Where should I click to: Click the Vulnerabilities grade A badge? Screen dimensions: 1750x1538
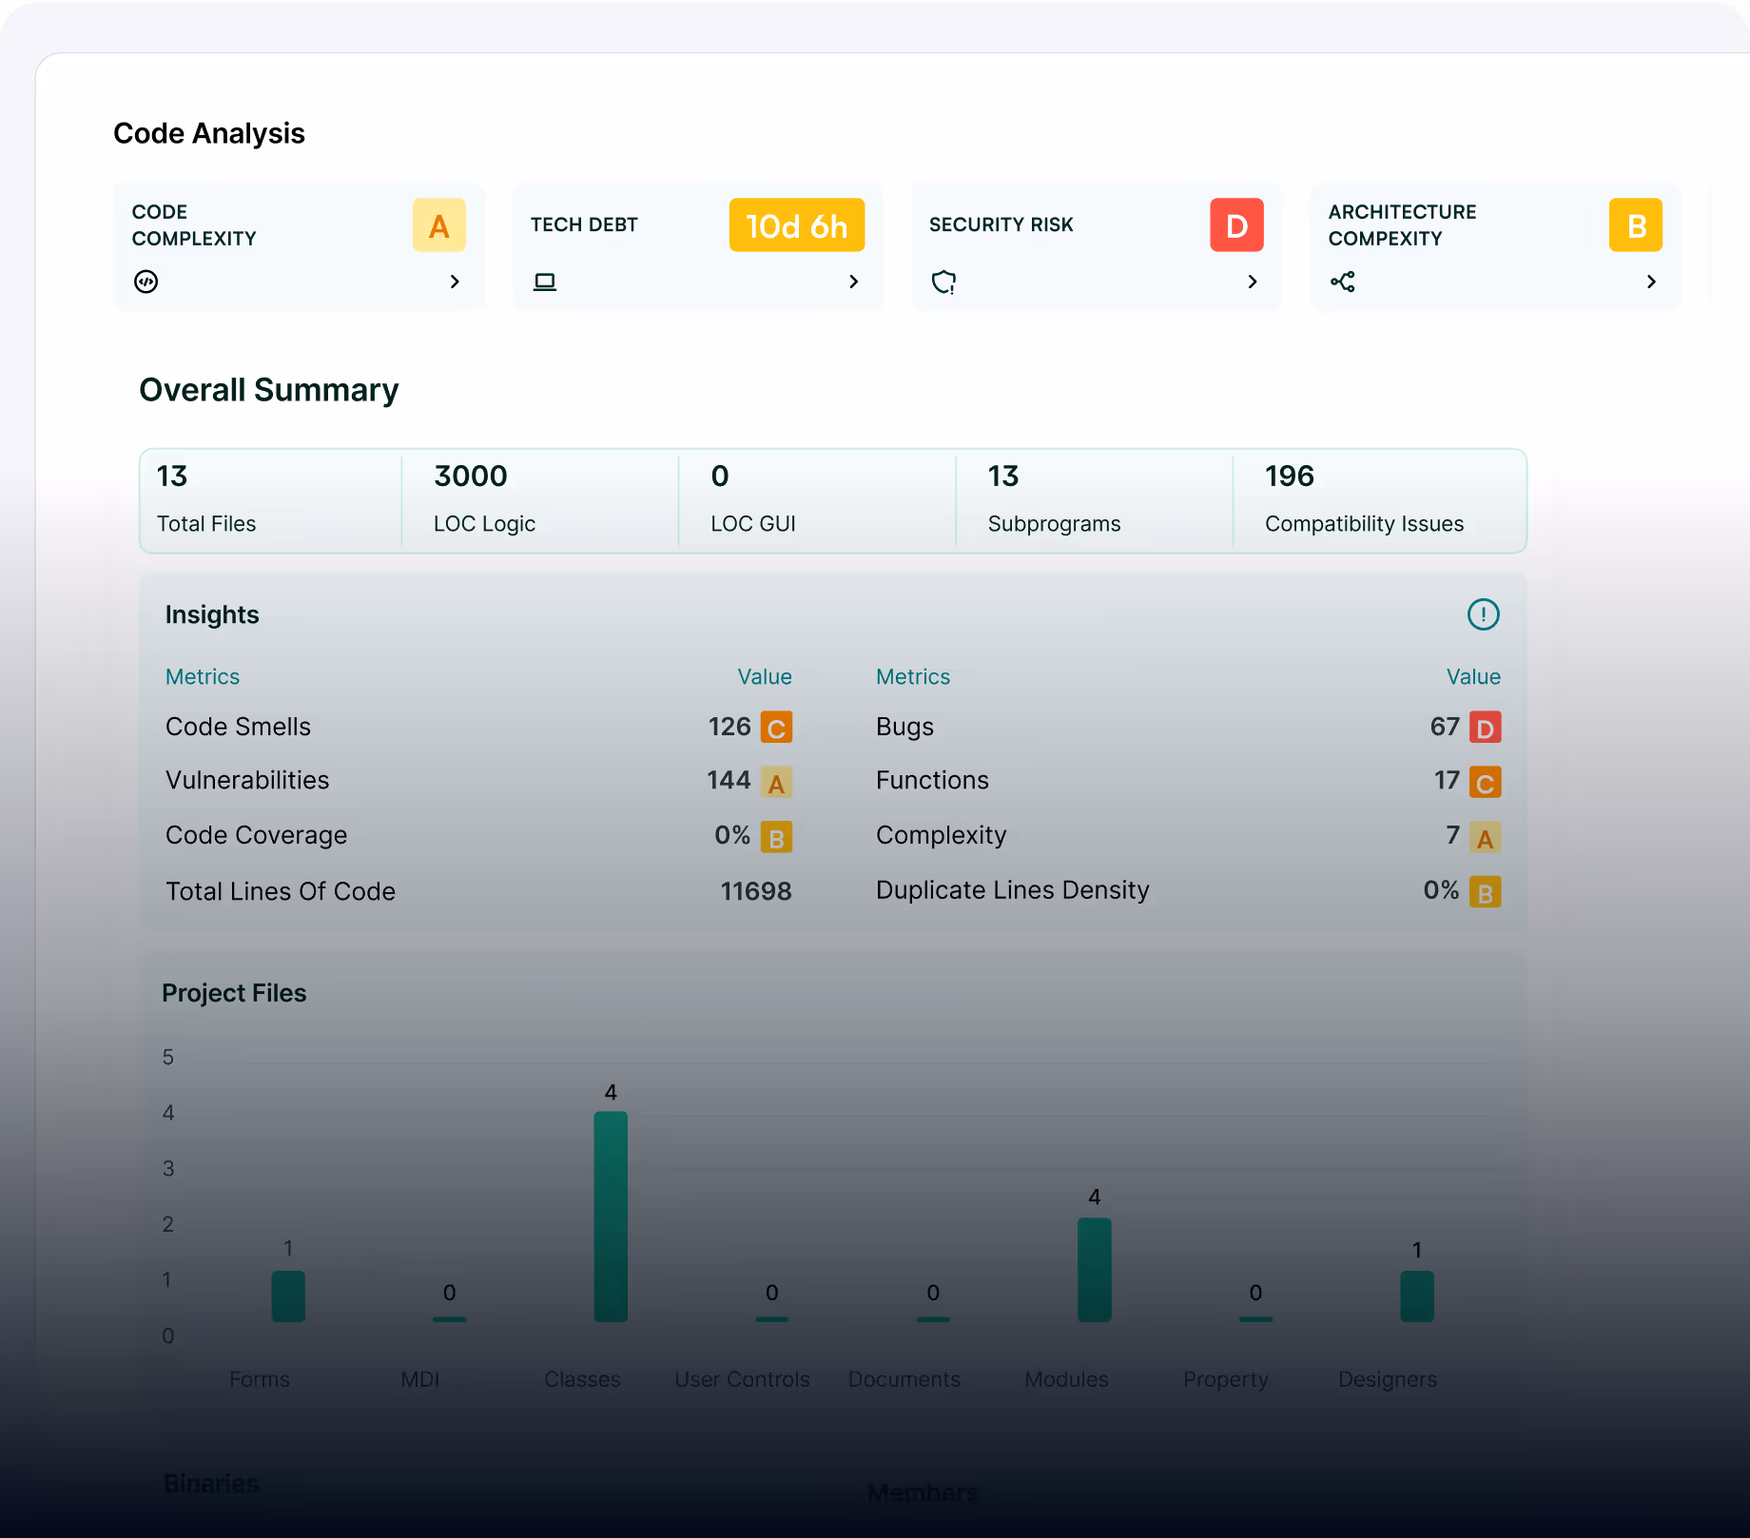coord(776,783)
